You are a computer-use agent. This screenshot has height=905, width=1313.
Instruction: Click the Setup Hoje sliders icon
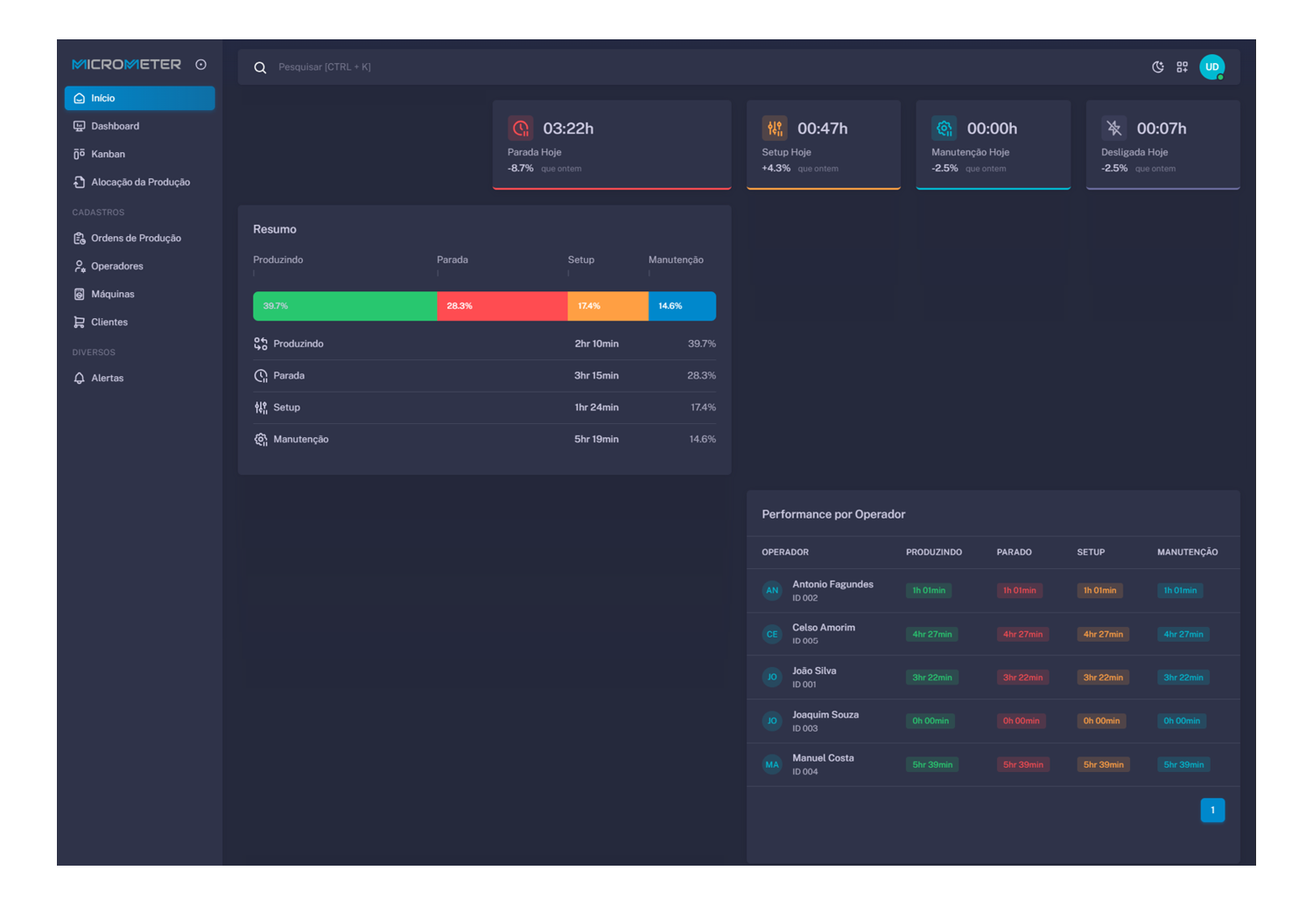coord(775,129)
